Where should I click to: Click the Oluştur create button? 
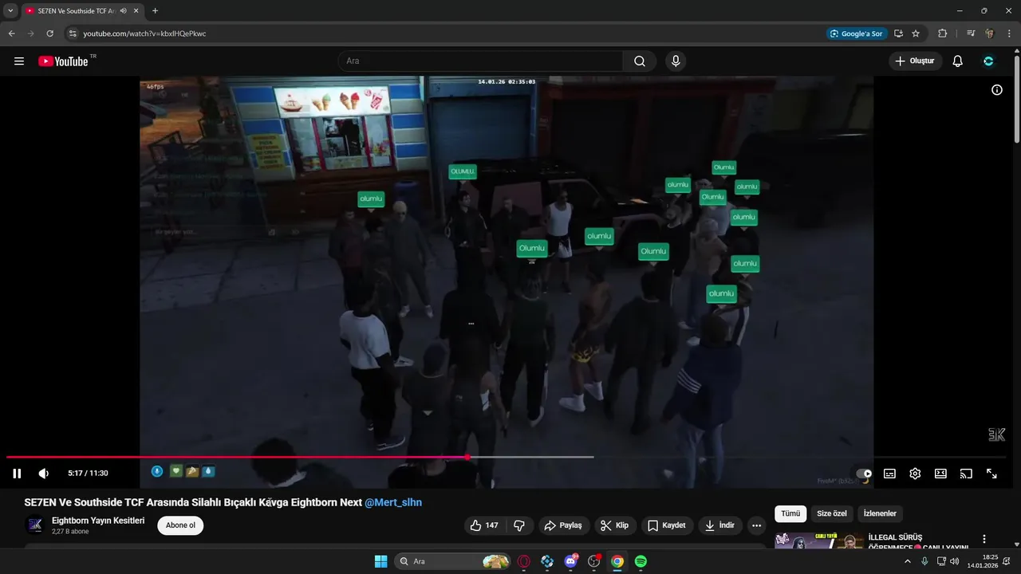916,61
